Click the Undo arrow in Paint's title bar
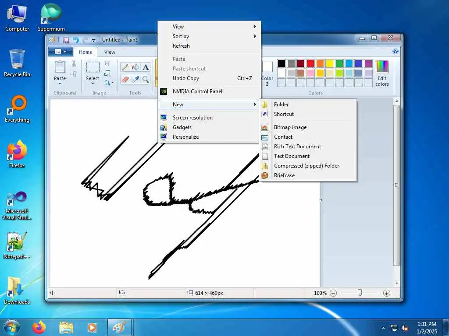Screen dimensions: 449x336 76,40
